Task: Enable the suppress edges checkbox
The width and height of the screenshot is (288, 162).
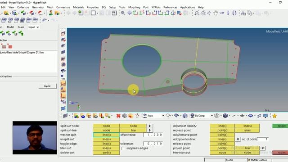Action: pyautogui.click(x=123, y=148)
